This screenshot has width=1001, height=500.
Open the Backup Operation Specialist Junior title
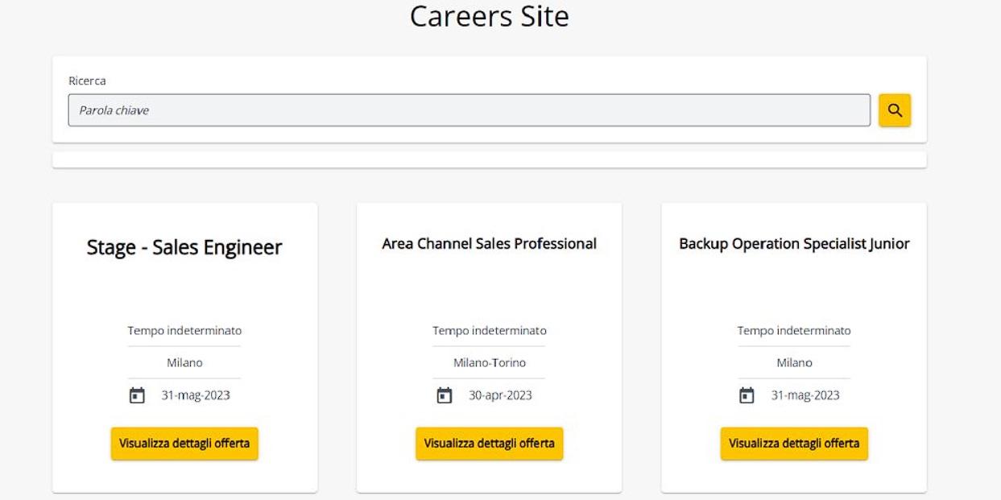click(794, 243)
